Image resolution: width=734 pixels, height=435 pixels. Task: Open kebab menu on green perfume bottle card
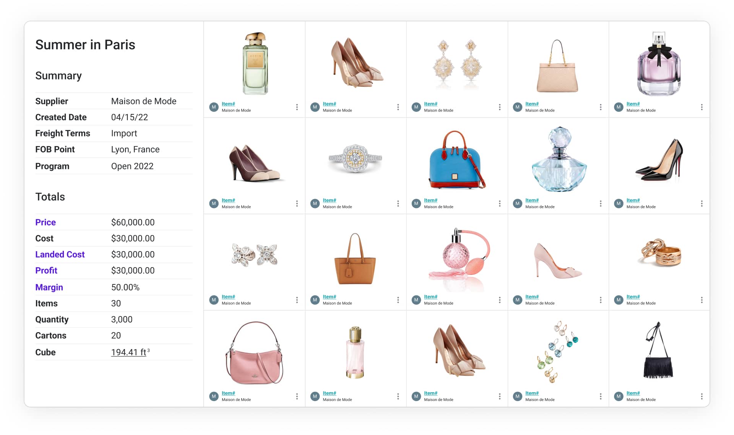click(x=297, y=107)
